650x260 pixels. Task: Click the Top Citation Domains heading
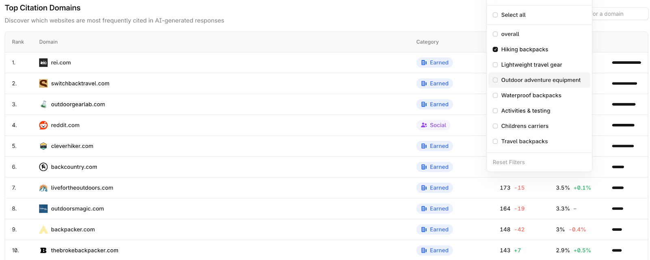tap(43, 8)
